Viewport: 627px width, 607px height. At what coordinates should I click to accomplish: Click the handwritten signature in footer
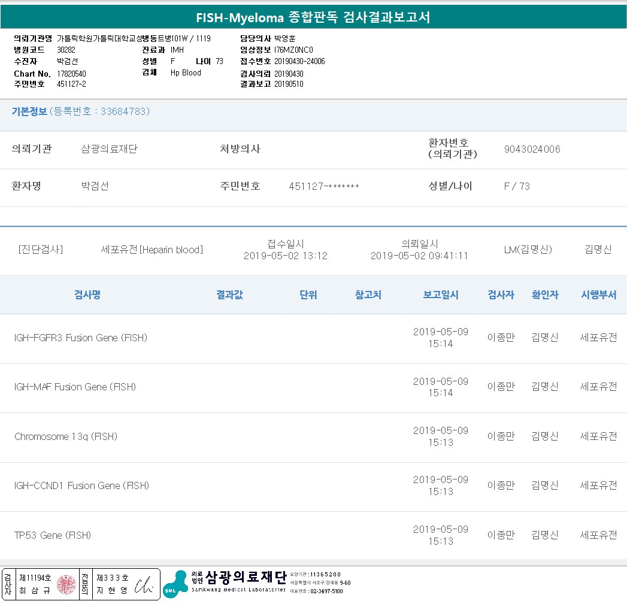click(x=144, y=584)
